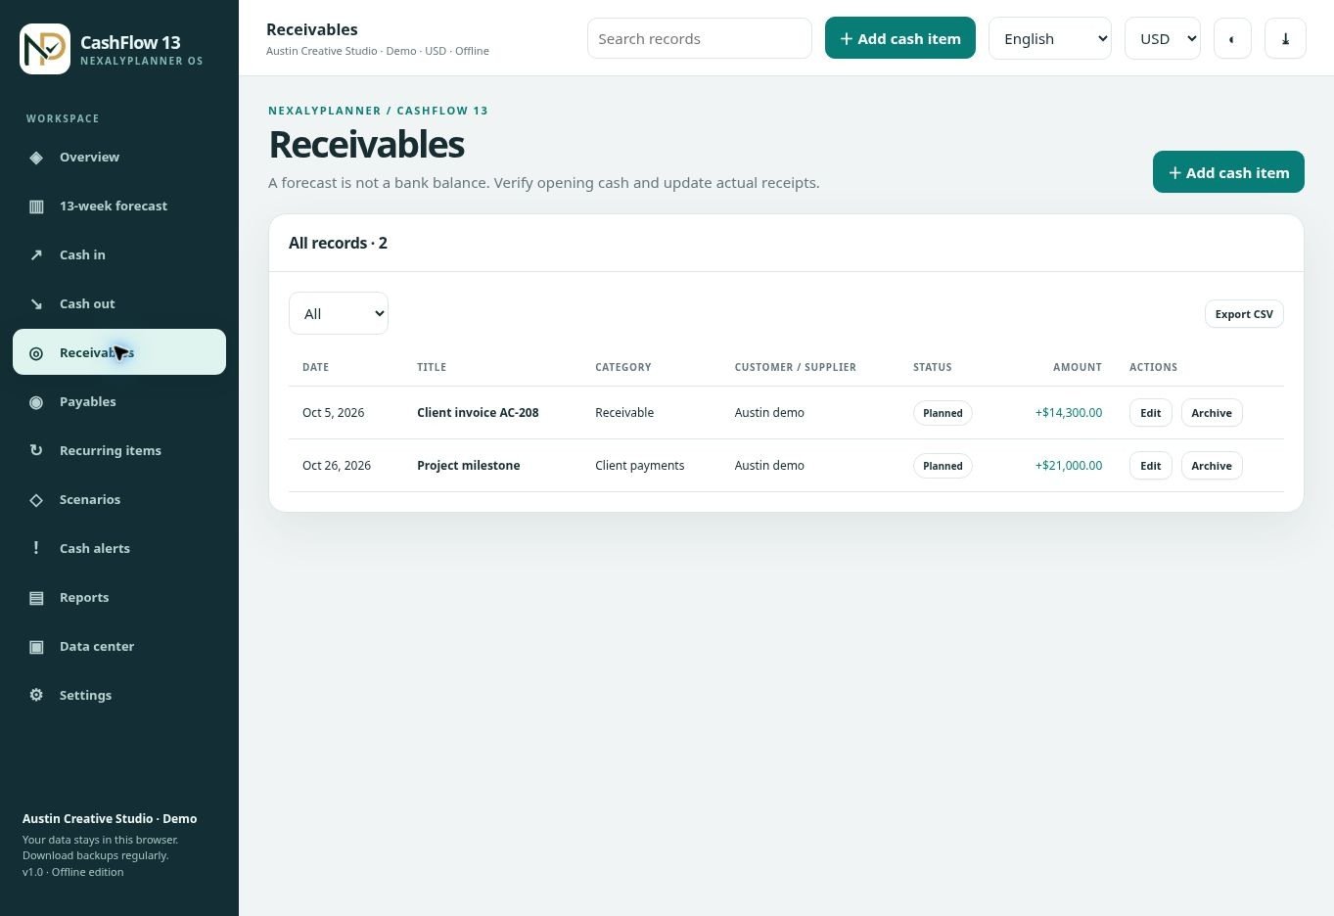
Task: Click the Recurring items refresh icon
Action: [x=36, y=451]
